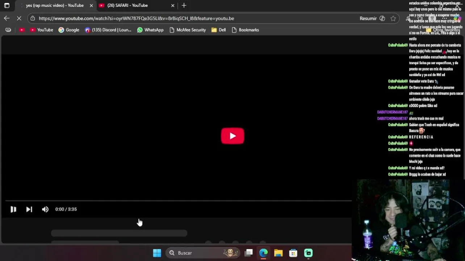Click chat message 'Brggg lo acaban de bajar xd'
This screenshot has height=261, width=465.
427,174
